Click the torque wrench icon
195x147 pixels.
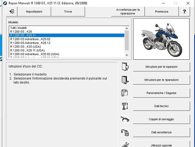click(125, 119)
